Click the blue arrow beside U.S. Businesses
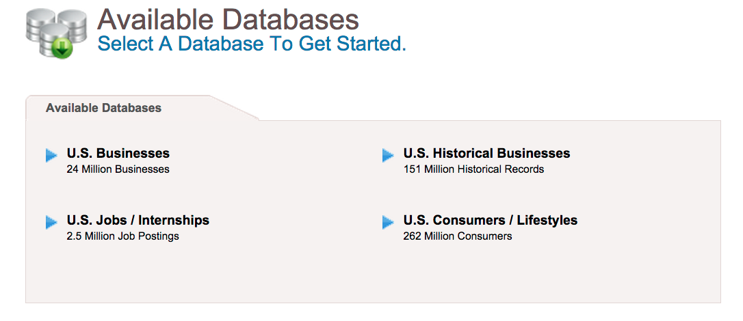 pyautogui.click(x=51, y=155)
